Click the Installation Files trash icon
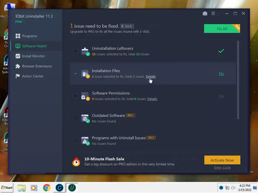The height and width of the screenshot is (193, 258). pyautogui.click(x=85, y=74)
